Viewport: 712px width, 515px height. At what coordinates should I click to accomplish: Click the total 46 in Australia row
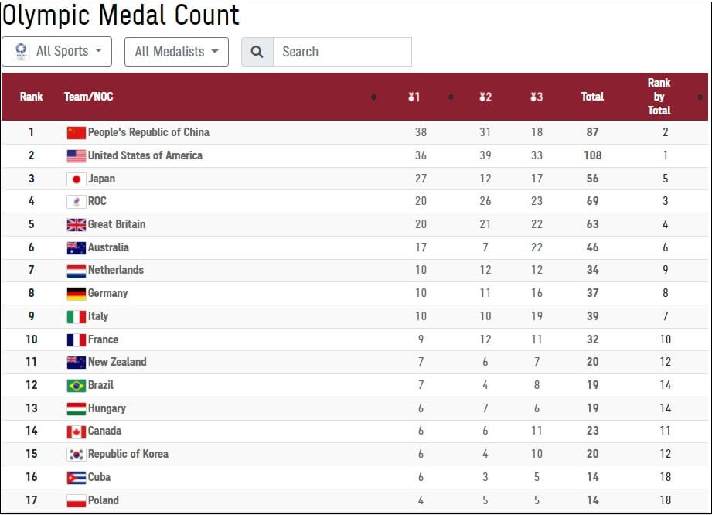(593, 247)
